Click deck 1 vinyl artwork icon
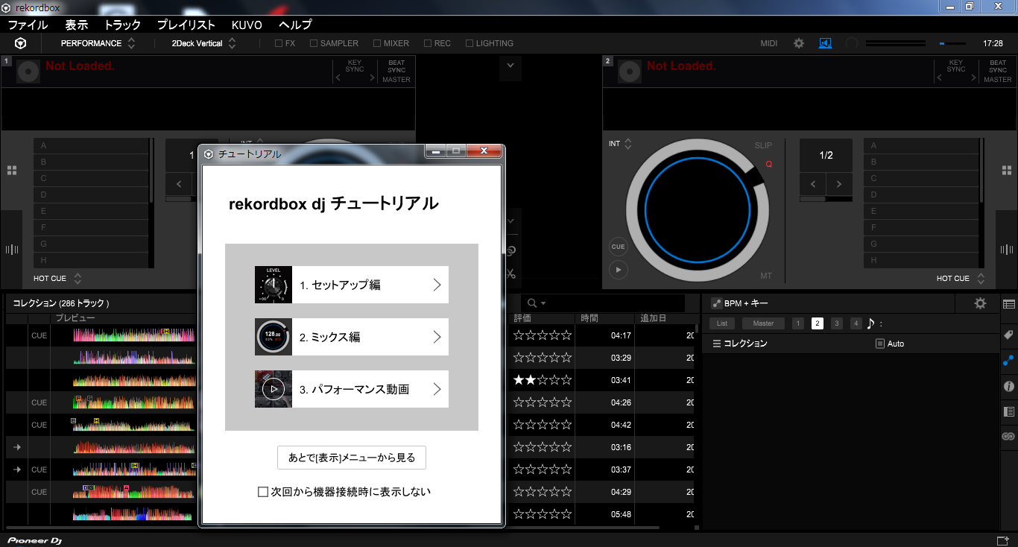The height and width of the screenshot is (547, 1018). pos(28,71)
